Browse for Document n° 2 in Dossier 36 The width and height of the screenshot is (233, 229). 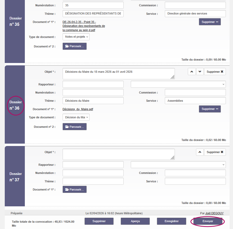click(74, 127)
